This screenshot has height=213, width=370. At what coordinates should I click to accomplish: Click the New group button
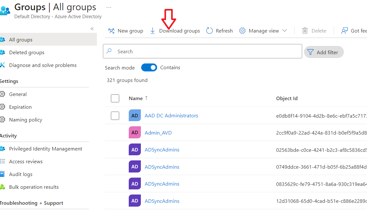pos(126,31)
